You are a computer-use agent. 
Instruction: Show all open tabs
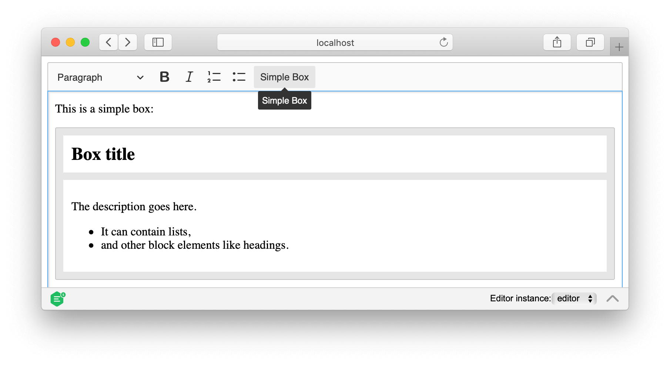tap(590, 42)
